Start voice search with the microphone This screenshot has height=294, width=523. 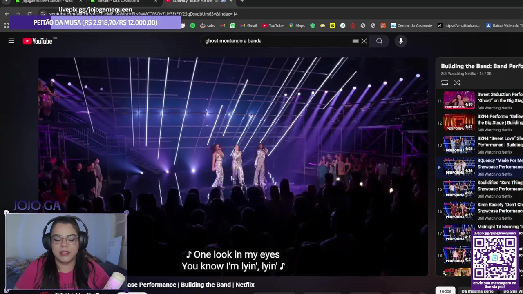[x=401, y=41]
